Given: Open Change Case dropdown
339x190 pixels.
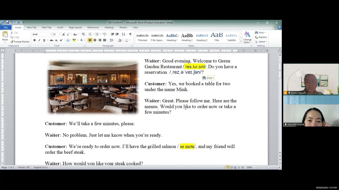Looking at the screenshot, I should point(75,34).
